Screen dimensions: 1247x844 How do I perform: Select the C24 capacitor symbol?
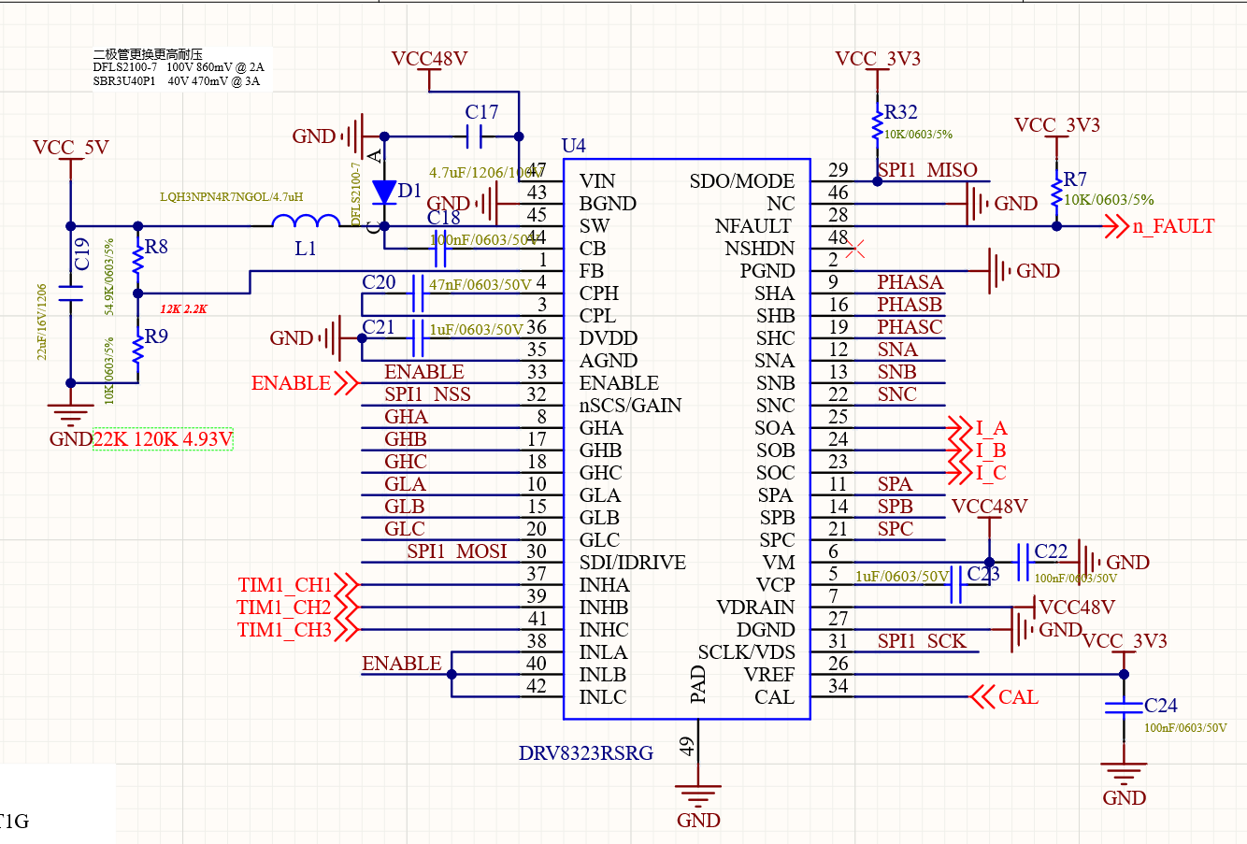[1124, 706]
